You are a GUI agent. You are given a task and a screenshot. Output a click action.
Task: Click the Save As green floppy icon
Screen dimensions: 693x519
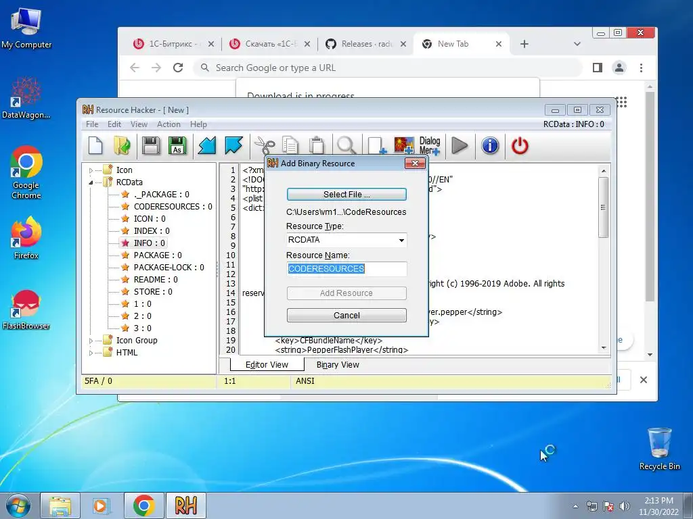click(178, 146)
